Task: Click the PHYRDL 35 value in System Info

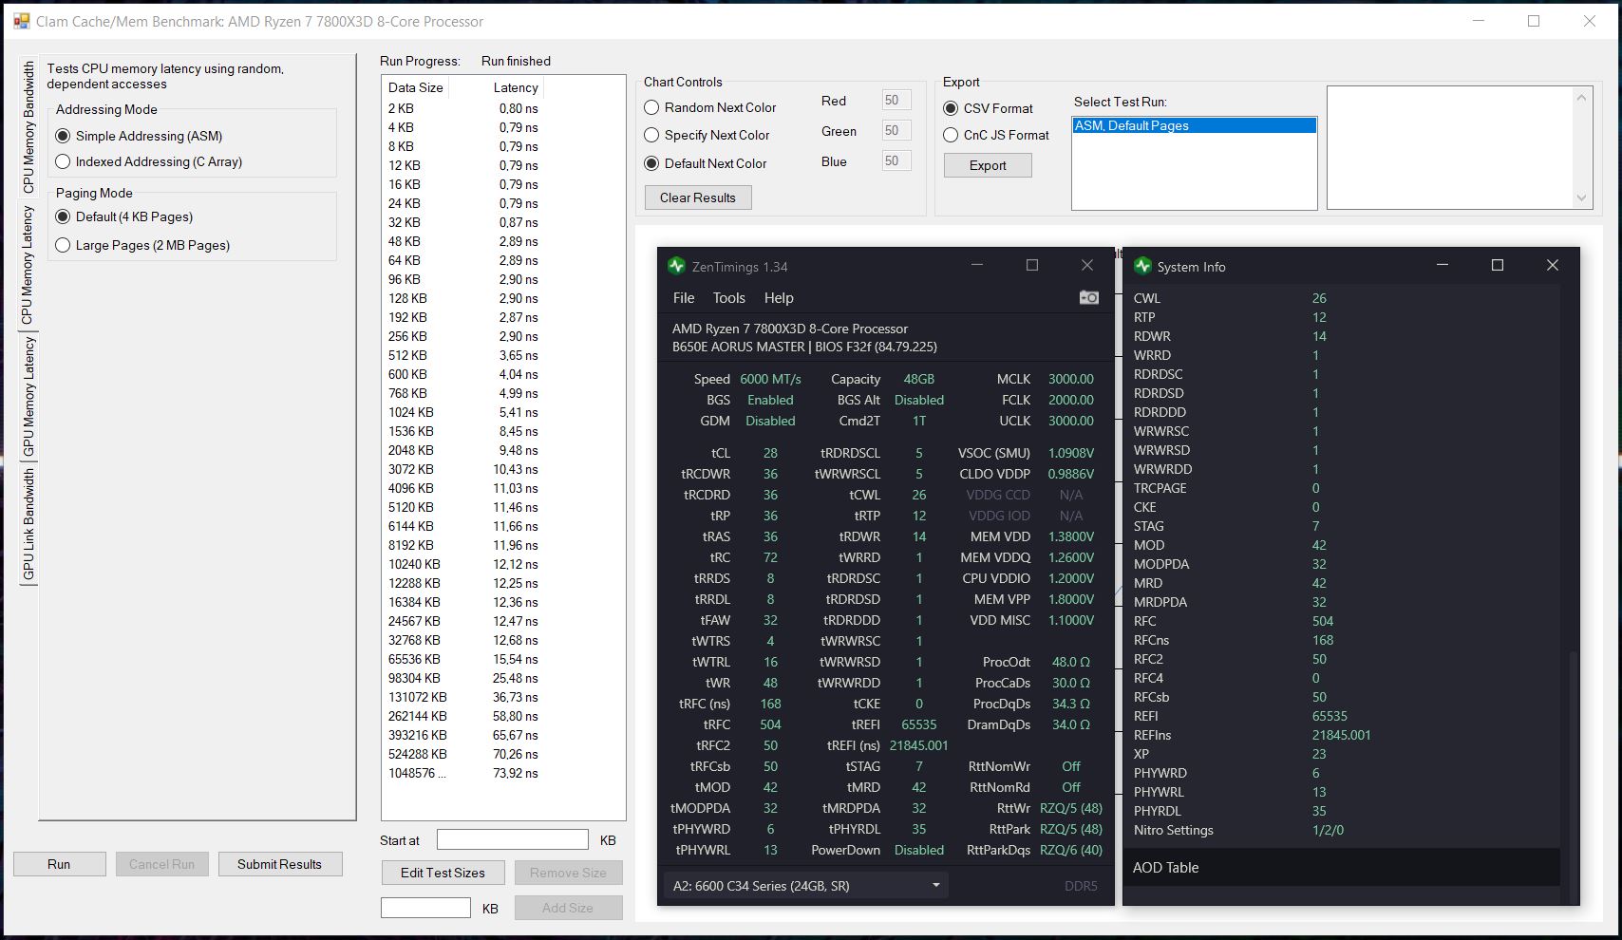Action: pos(1319,811)
